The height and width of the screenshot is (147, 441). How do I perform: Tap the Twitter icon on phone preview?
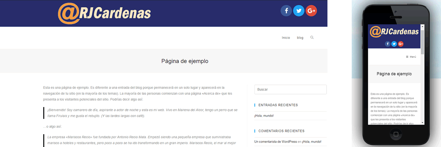(394, 44)
